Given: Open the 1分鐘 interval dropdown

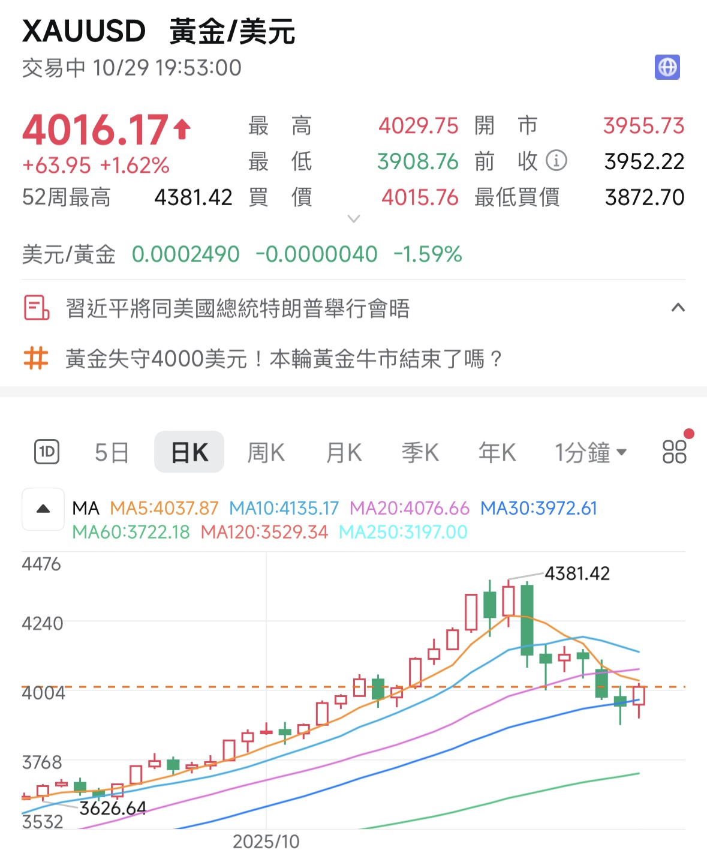Looking at the screenshot, I should click(590, 452).
